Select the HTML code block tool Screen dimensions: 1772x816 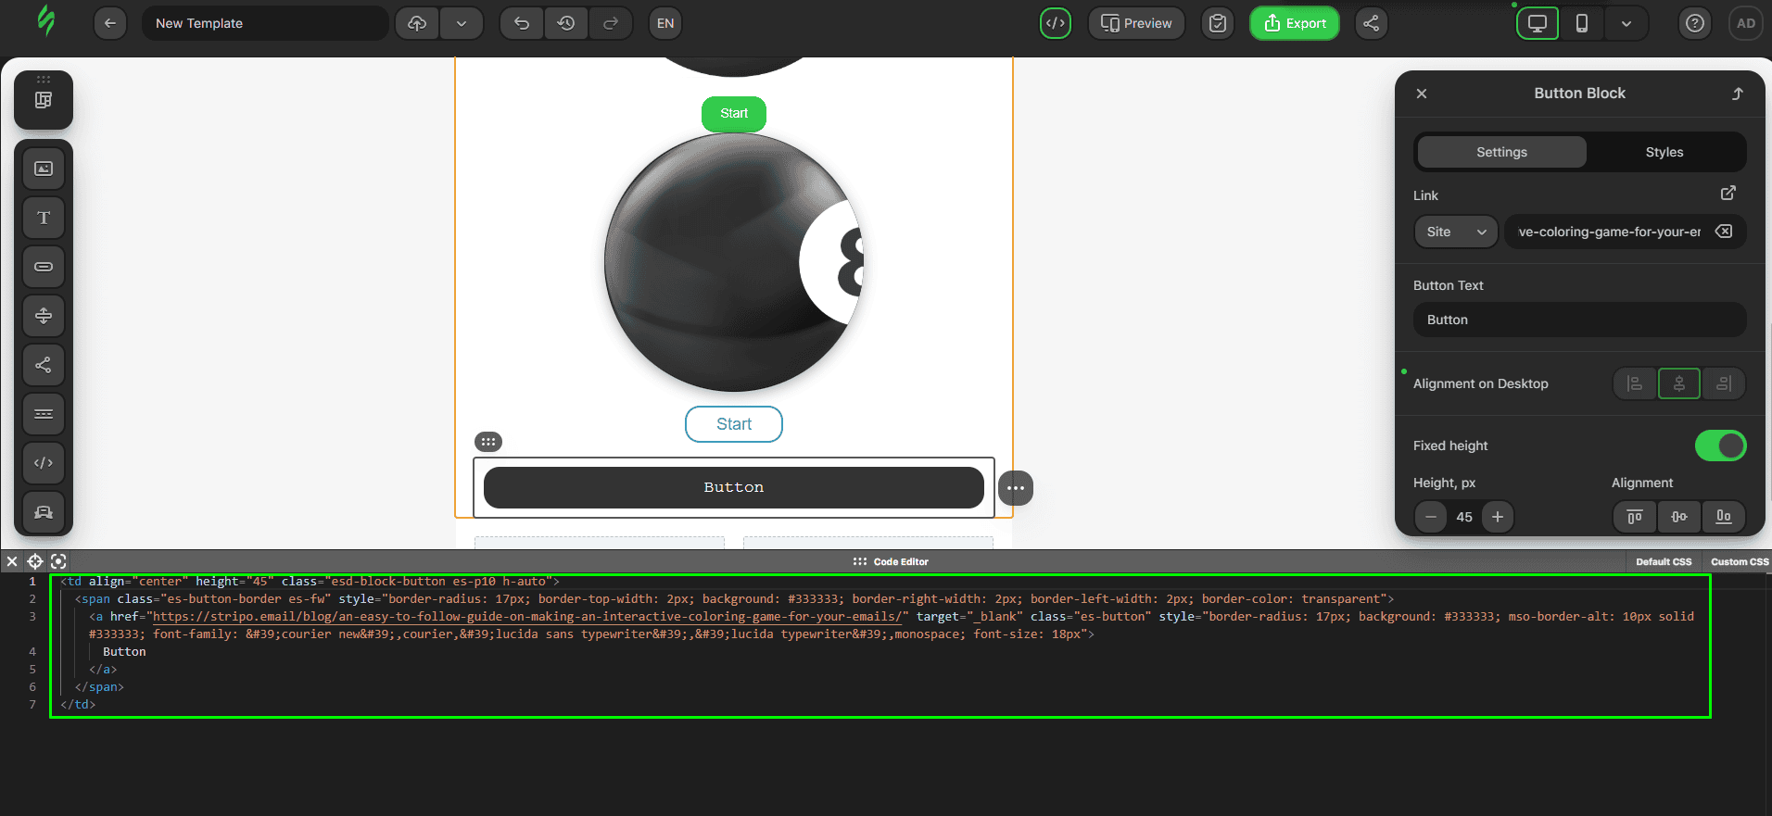(44, 463)
